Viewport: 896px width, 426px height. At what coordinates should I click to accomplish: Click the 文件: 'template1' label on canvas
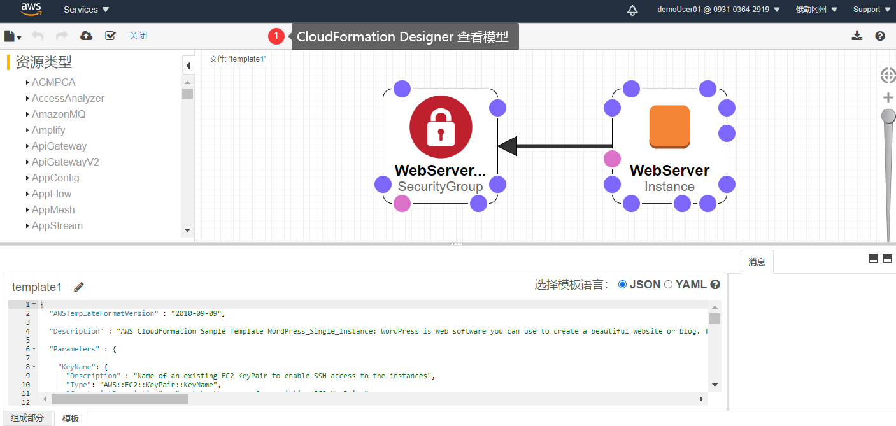[238, 59]
